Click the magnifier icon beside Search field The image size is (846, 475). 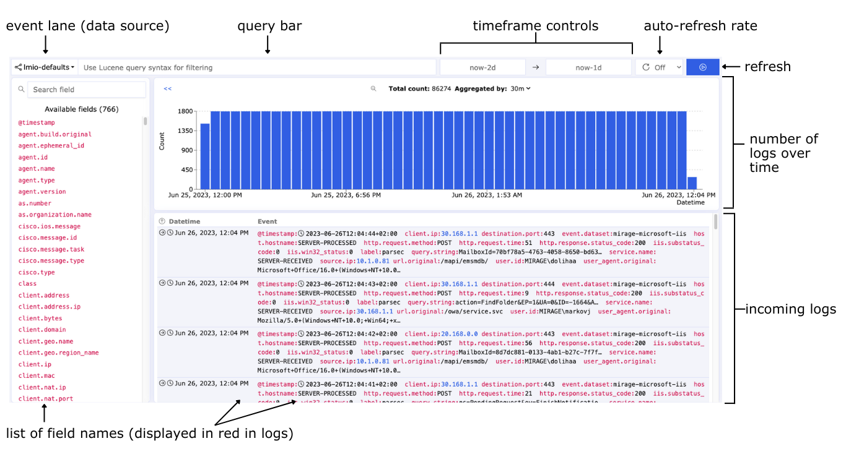[x=22, y=89]
